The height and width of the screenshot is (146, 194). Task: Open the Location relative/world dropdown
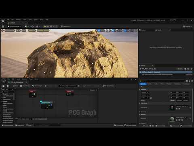[145, 92]
